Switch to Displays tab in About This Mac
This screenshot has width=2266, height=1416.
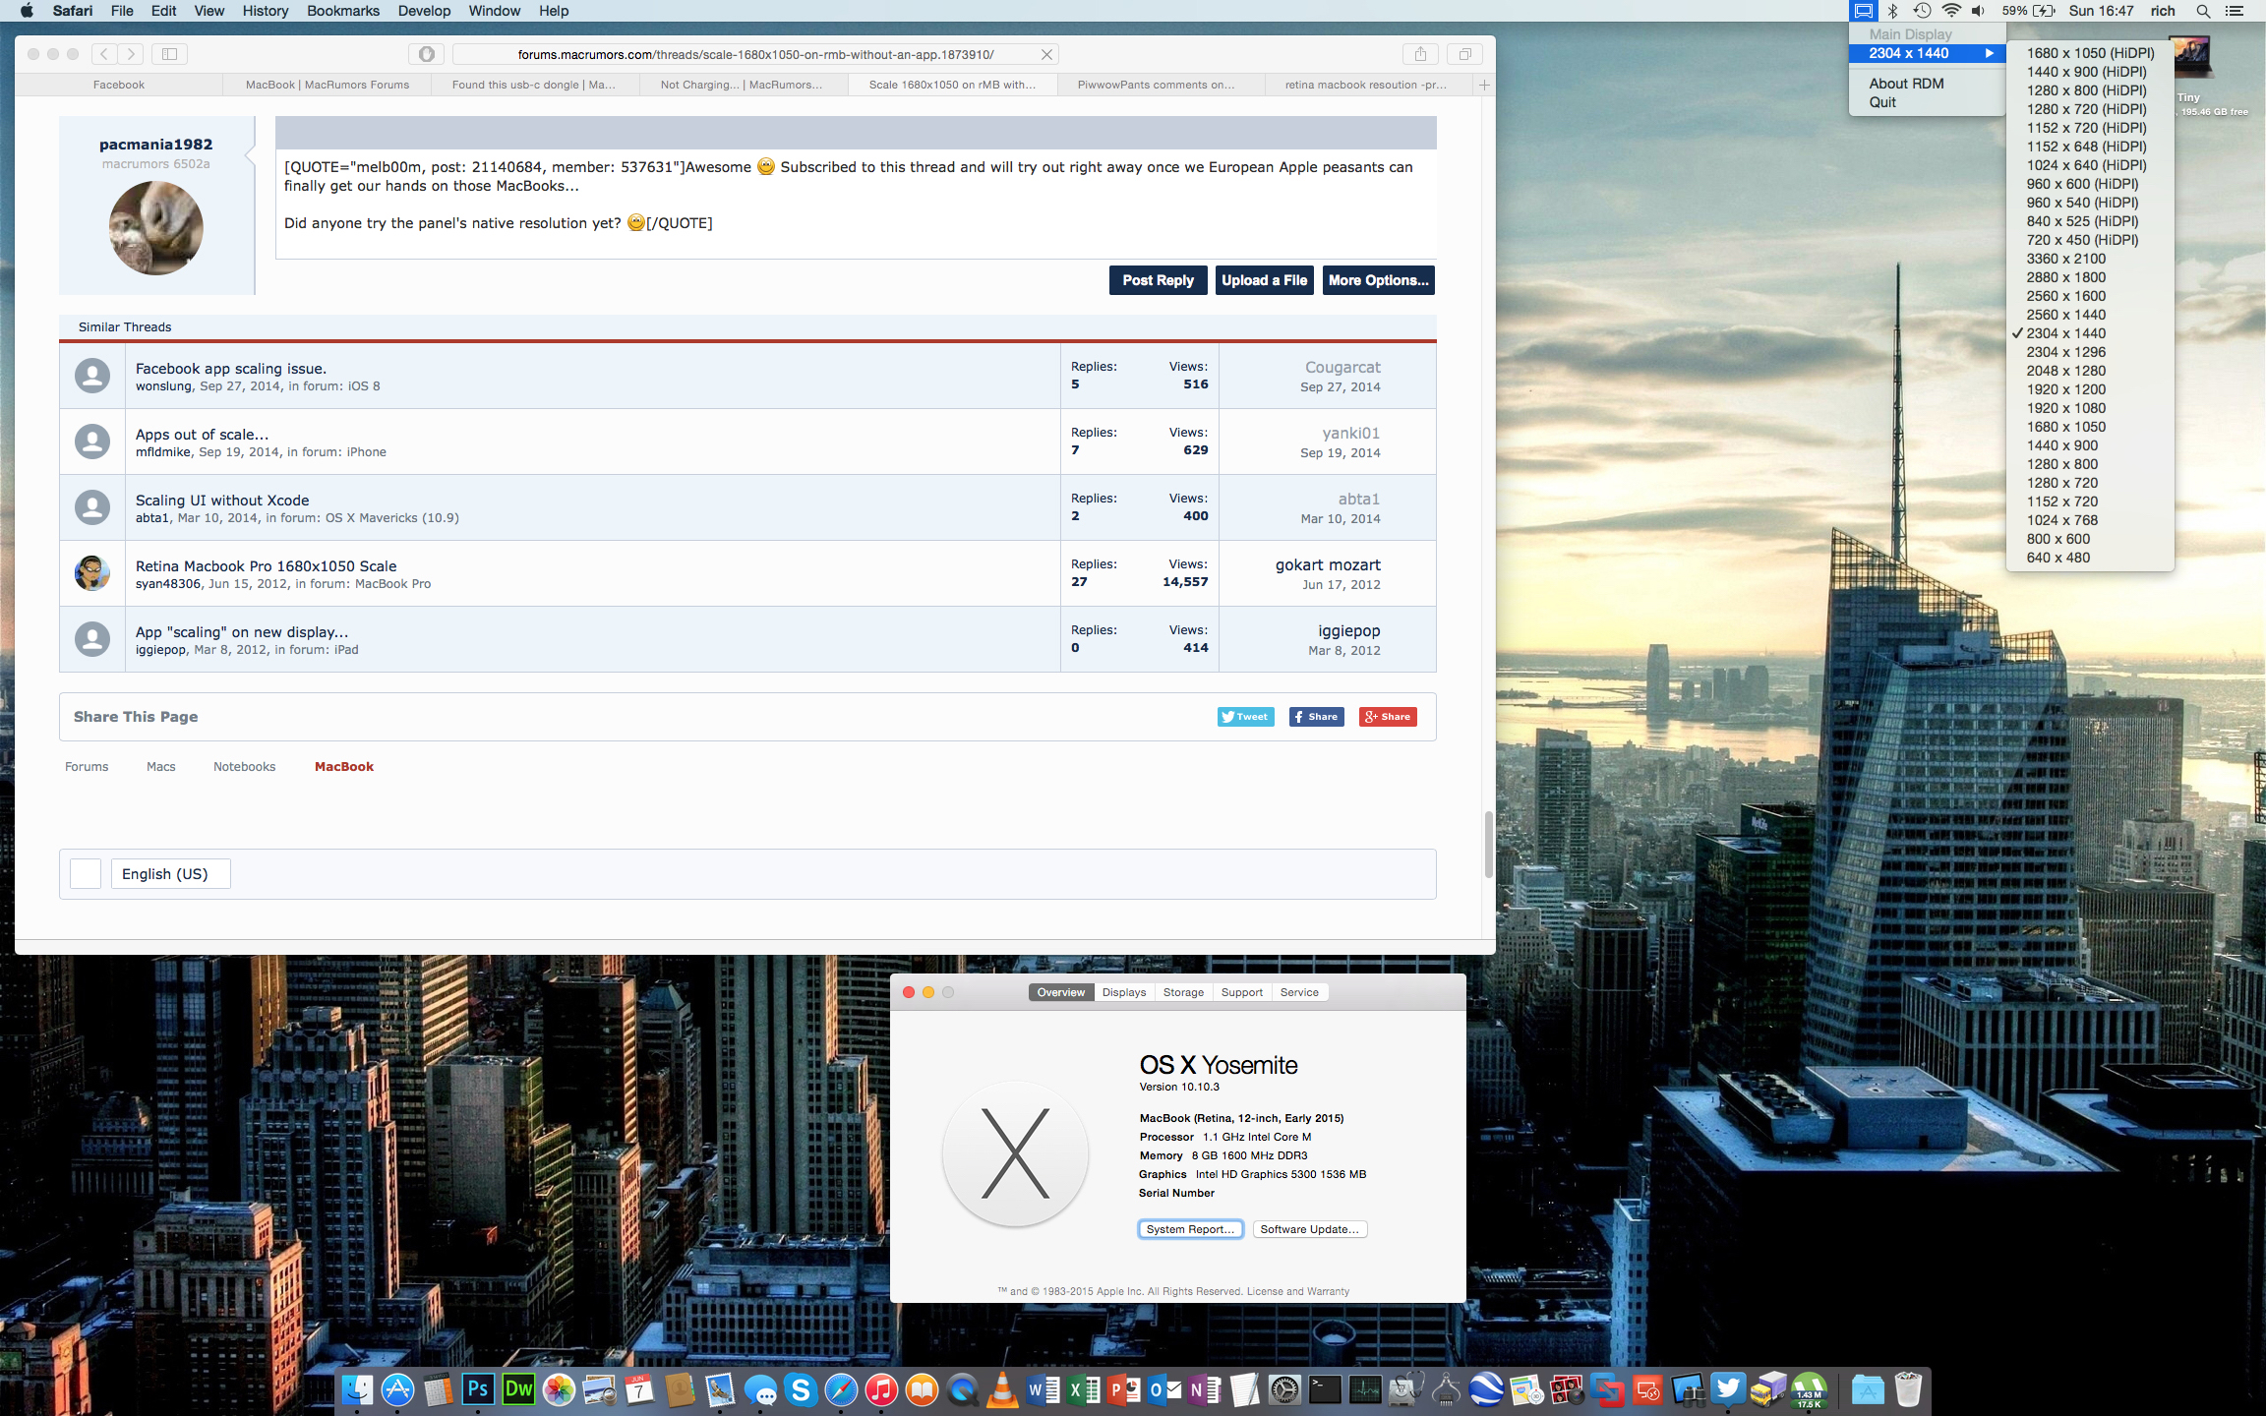(1123, 992)
